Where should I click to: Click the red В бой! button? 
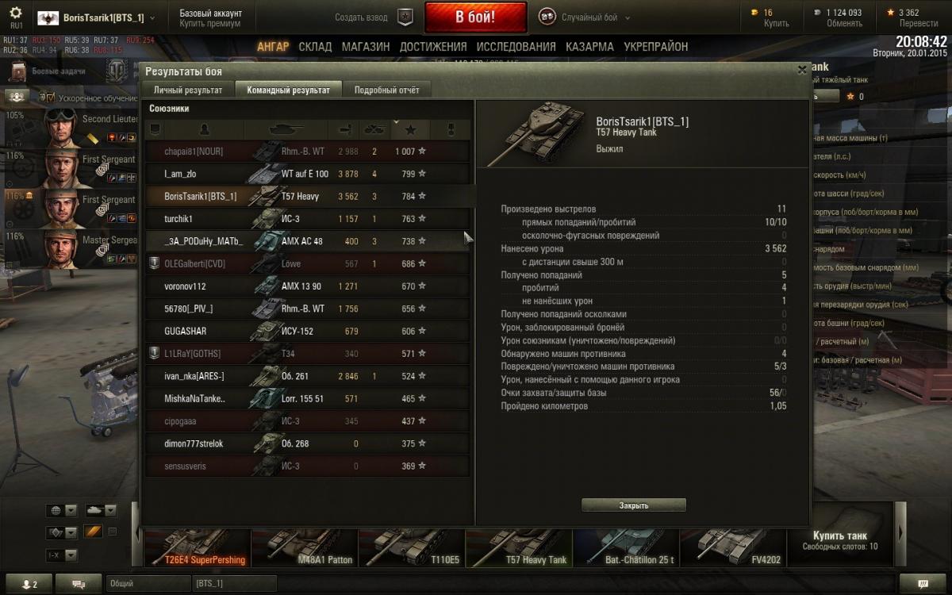(475, 17)
